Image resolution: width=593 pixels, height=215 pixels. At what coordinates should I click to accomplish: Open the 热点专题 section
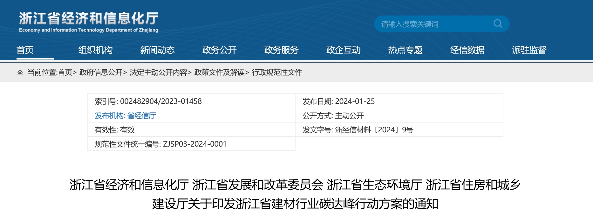pyautogui.click(x=405, y=50)
